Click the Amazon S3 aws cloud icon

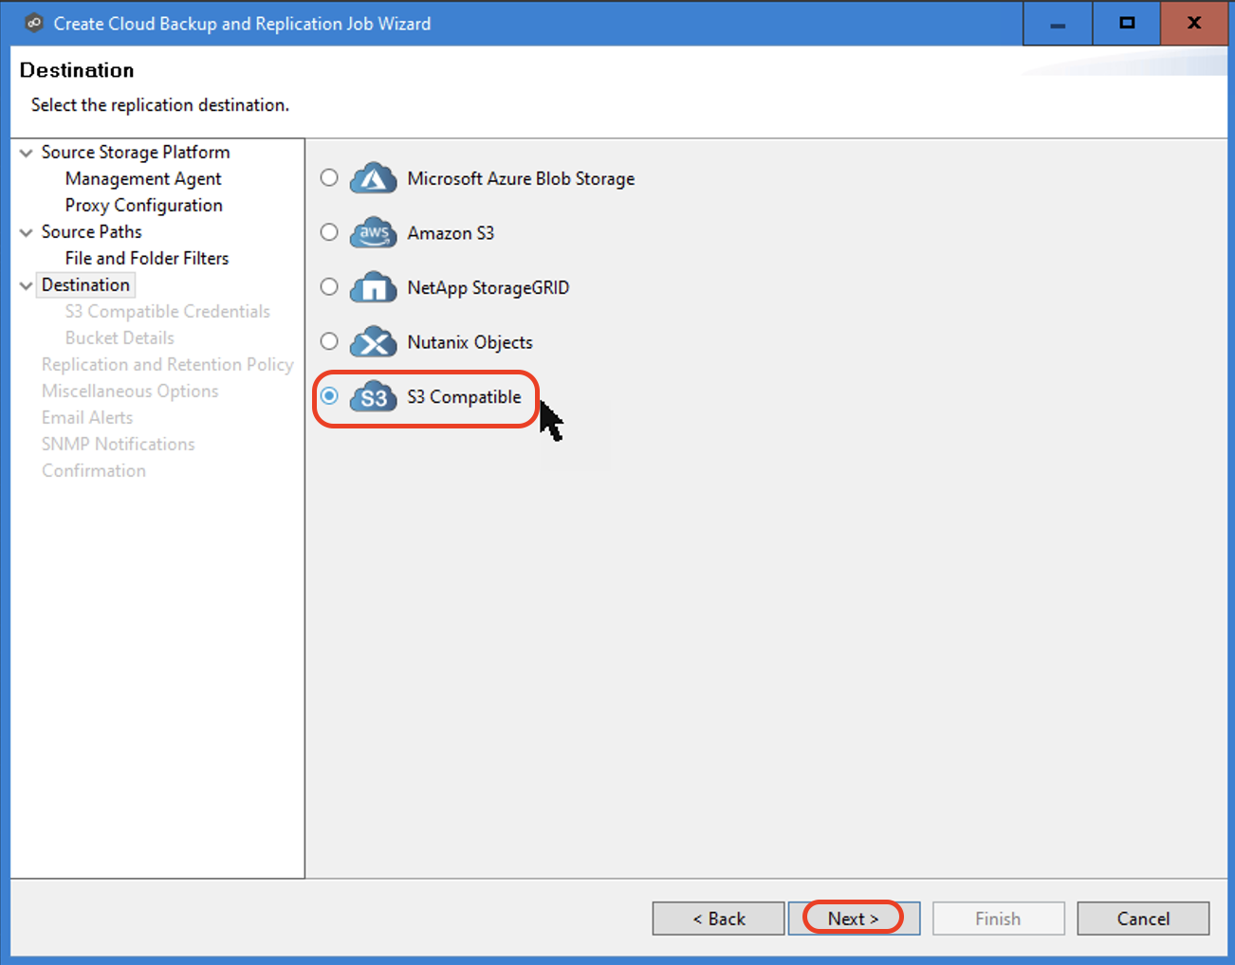click(373, 232)
